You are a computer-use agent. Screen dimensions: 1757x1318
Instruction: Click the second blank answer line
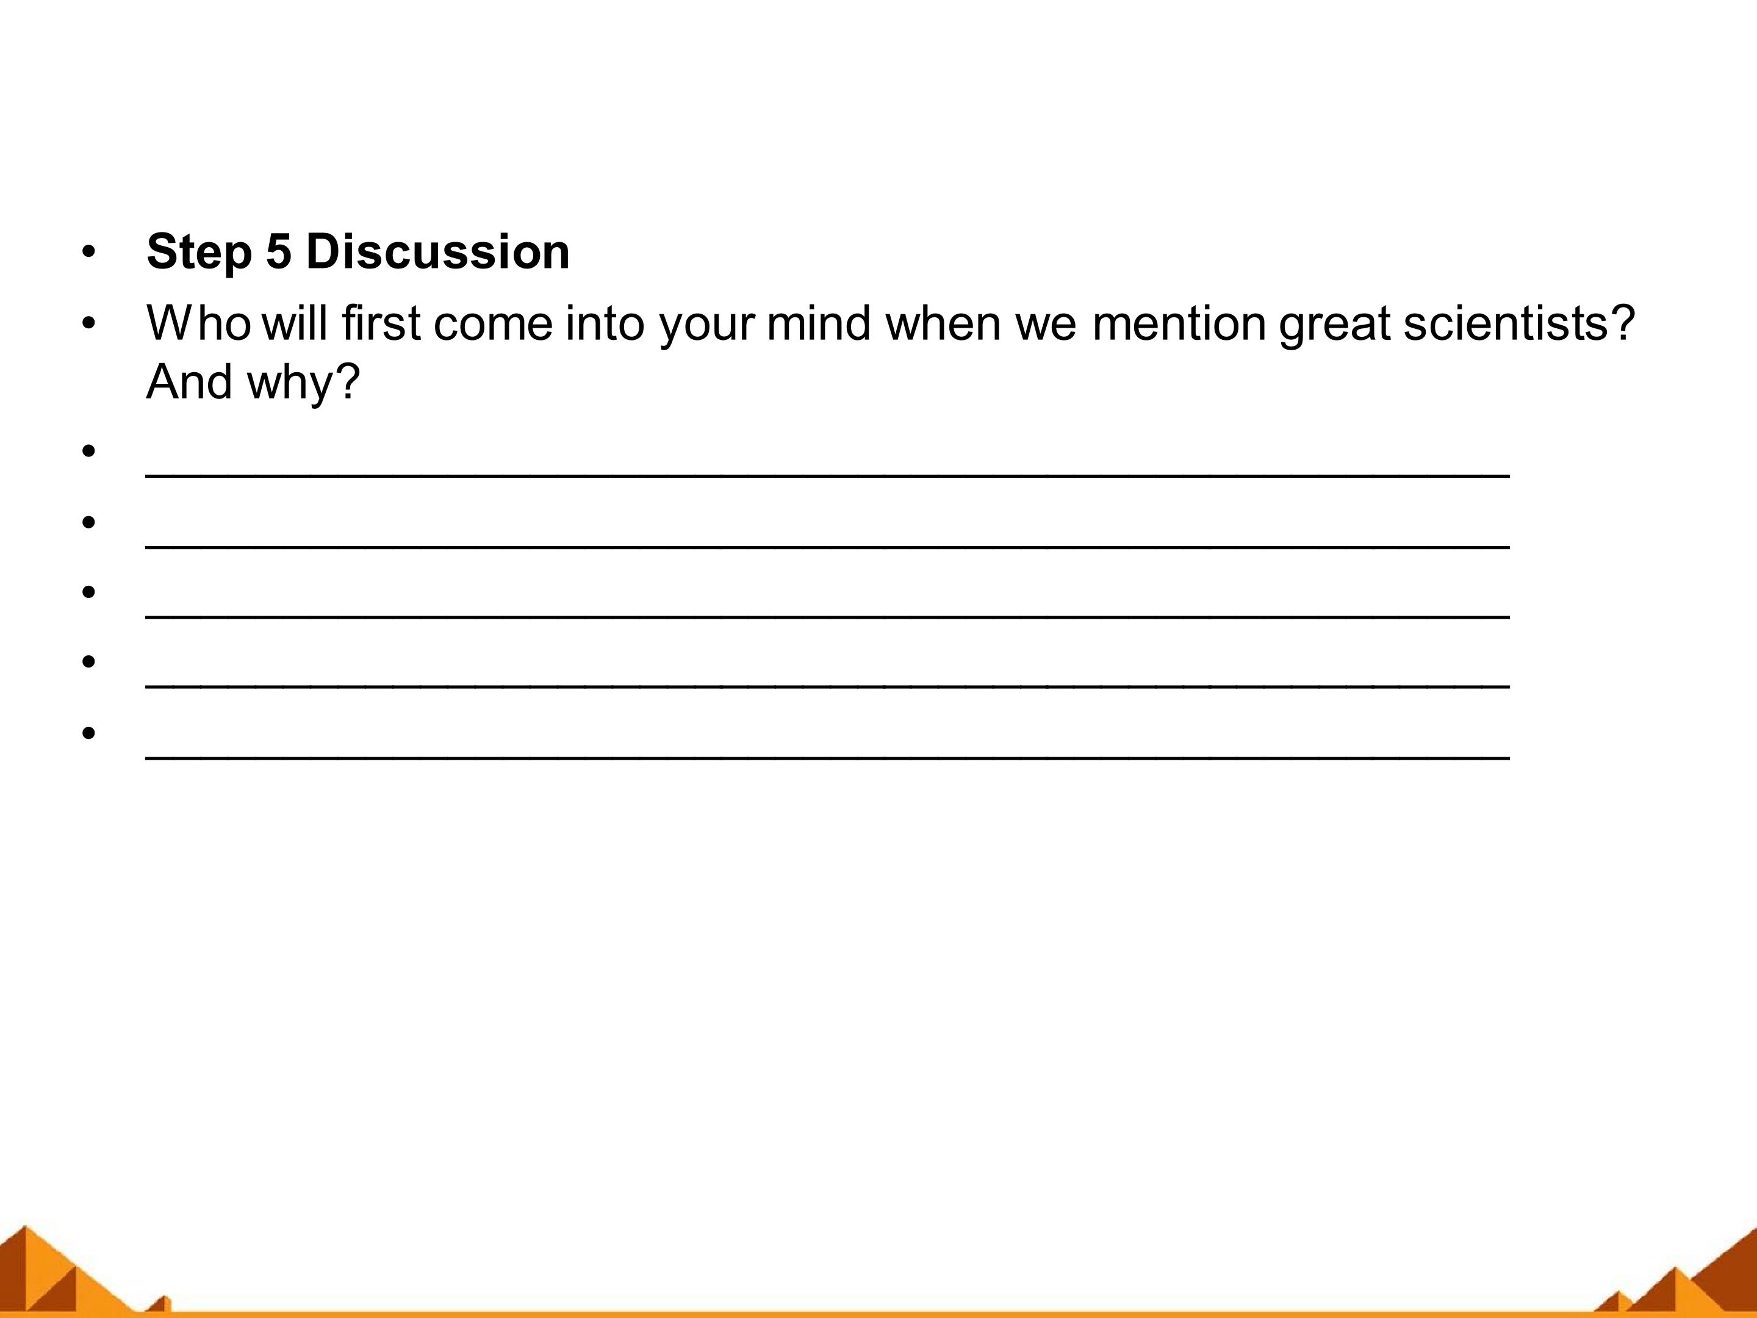pyautogui.click(x=827, y=546)
